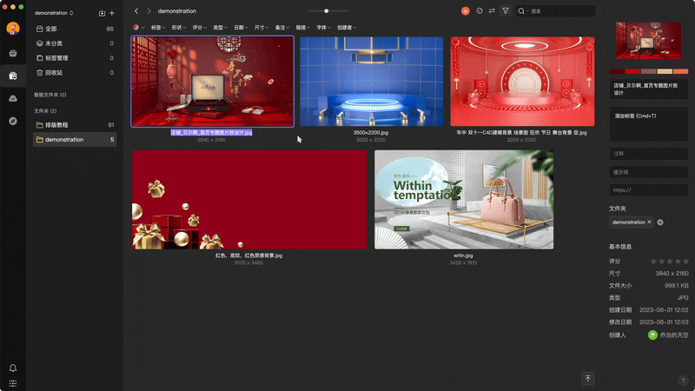The image size is (695, 391).
Task: Open the notifications bell icon
Action: (x=13, y=368)
